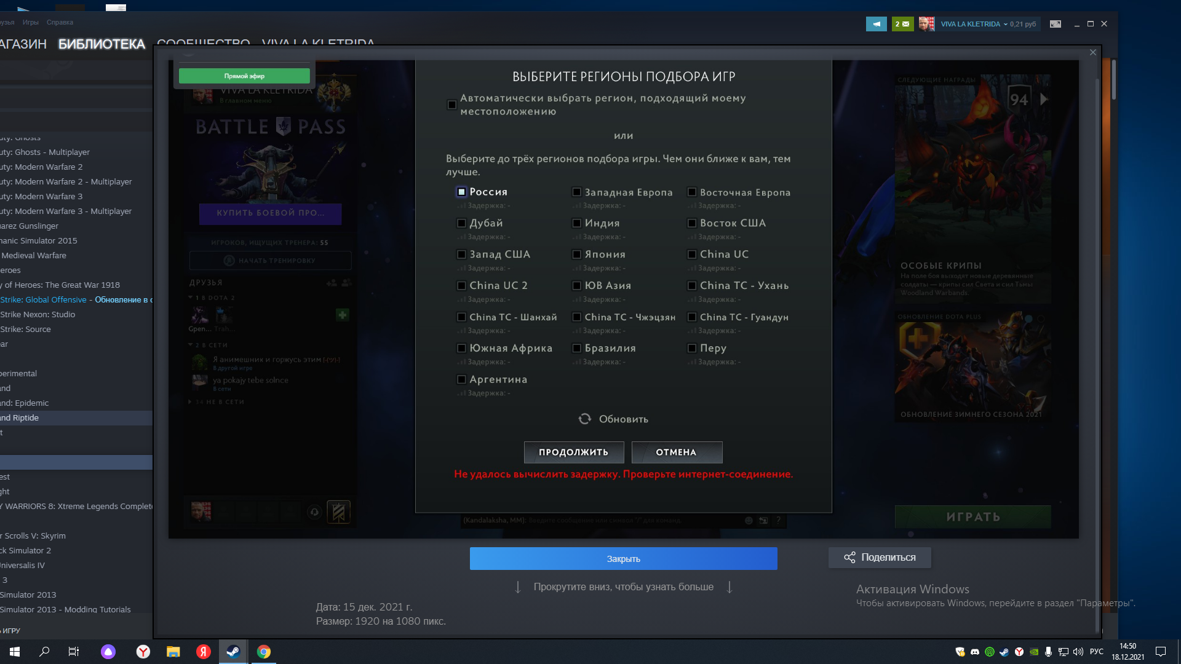Check the Аргентина region checkbox
1181x664 pixels.
461,379
